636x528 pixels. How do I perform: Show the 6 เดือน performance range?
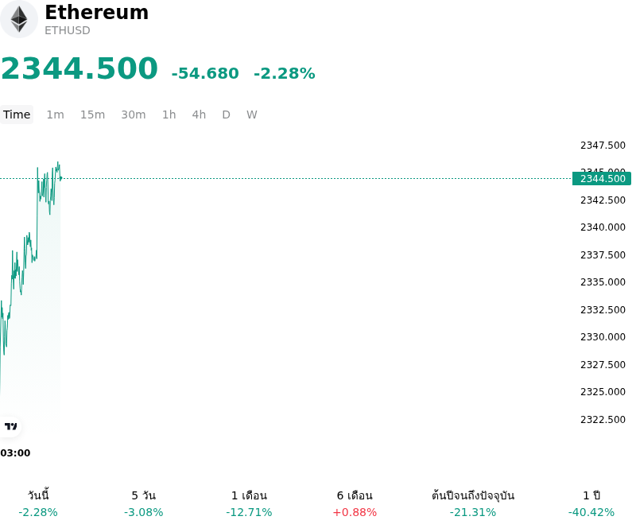coord(355,503)
